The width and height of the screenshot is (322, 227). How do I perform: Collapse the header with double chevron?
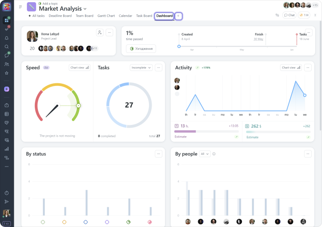(315, 15)
